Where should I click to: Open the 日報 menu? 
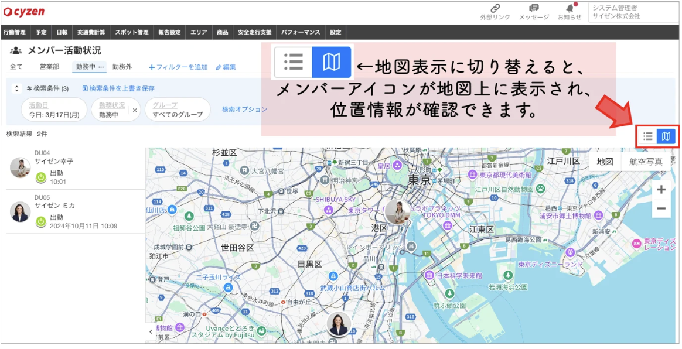coord(62,32)
